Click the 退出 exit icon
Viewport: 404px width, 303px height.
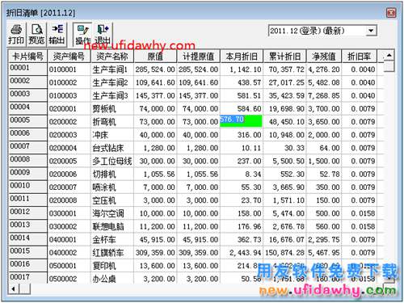[103, 35]
